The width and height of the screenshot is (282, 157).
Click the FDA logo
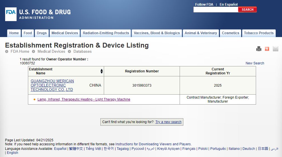[x=11, y=14]
